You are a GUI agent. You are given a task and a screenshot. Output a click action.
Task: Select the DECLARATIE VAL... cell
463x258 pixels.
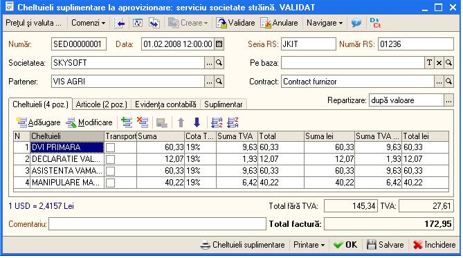[67, 159]
